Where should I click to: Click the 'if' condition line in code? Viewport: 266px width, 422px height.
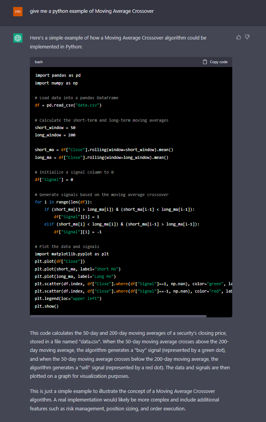tap(119, 209)
